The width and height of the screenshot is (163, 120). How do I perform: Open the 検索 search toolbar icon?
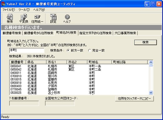[x=10, y=18]
